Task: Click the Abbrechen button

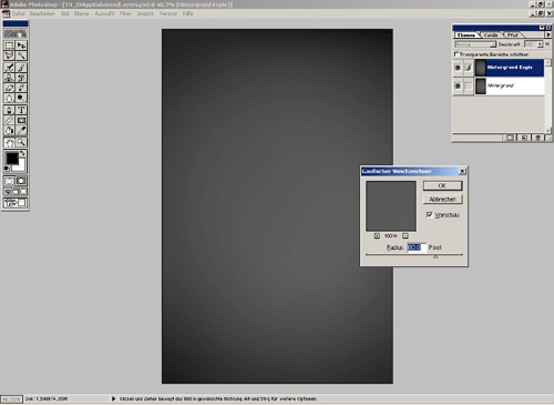Action: [x=443, y=199]
